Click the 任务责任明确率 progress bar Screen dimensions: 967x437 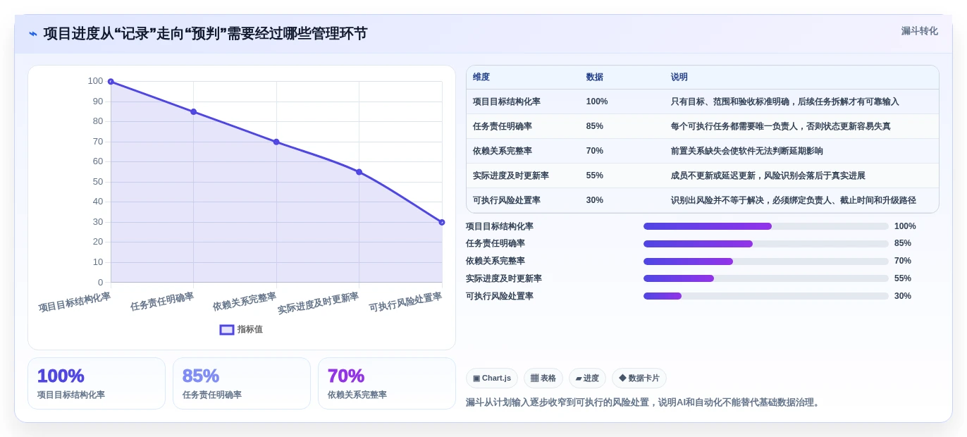pyautogui.click(x=766, y=244)
